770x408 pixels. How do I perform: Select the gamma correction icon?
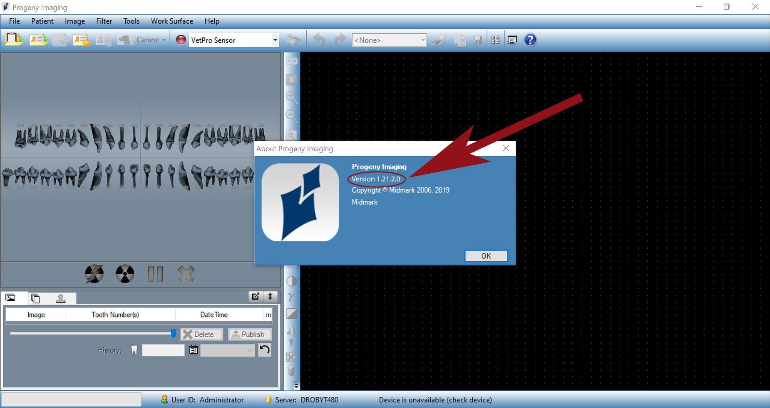tap(291, 296)
